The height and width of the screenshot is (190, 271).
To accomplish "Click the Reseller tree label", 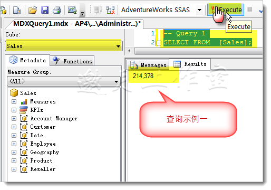I will pyautogui.click(x=43, y=169).
